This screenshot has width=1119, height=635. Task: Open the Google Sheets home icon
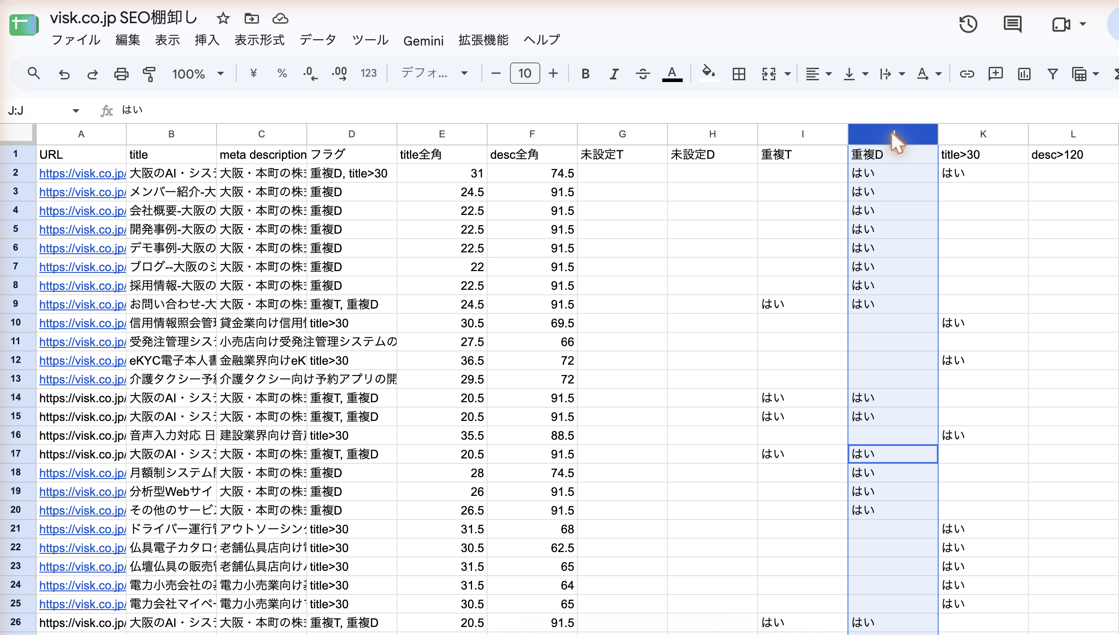pyautogui.click(x=24, y=25)
